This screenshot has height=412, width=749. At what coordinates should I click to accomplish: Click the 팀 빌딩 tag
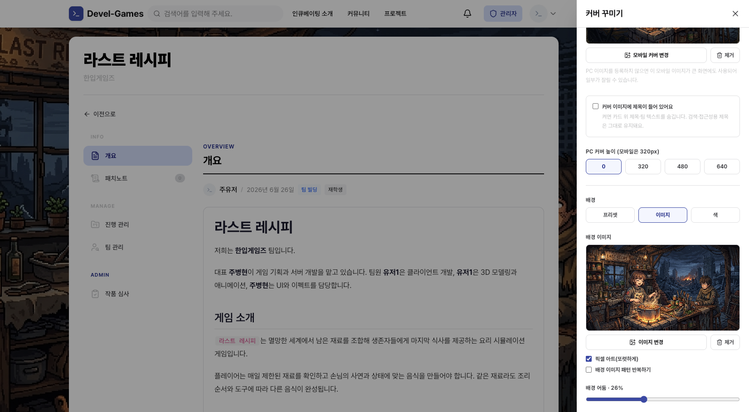309,190
